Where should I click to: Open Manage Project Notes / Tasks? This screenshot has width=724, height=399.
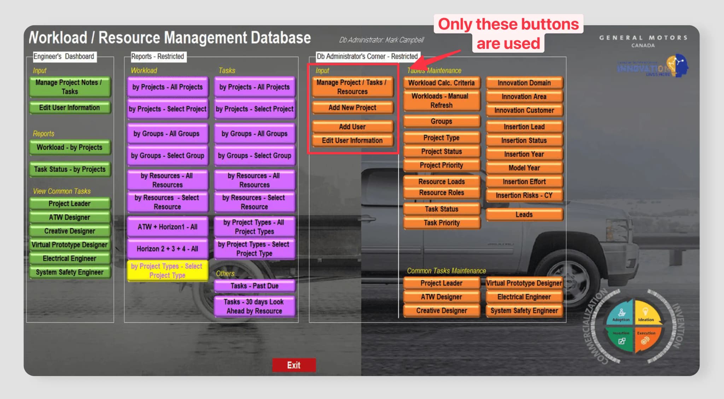point(70,87)
